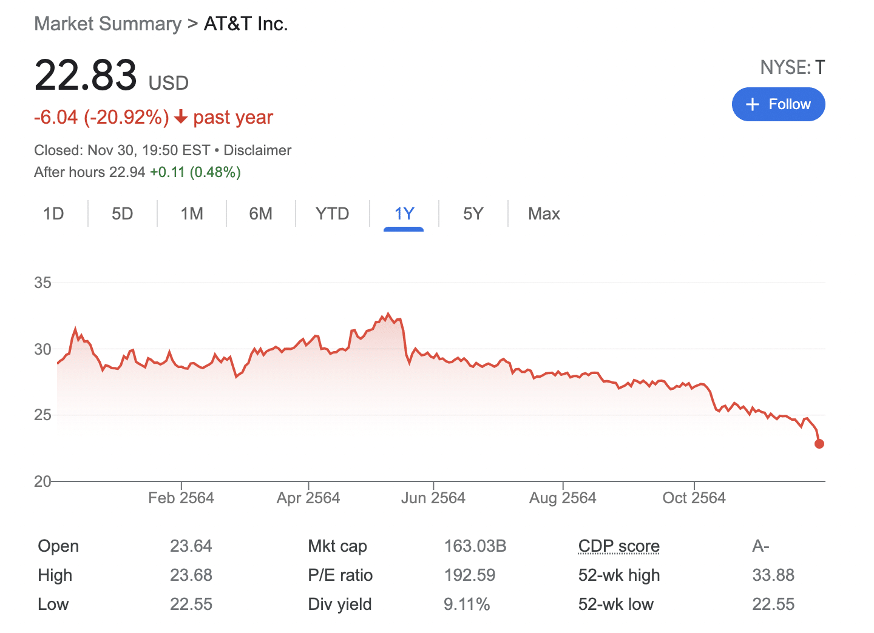Click the red endpoint dot on chart
The width and height of the screenshot is (874, 633).
pos(819,444)
